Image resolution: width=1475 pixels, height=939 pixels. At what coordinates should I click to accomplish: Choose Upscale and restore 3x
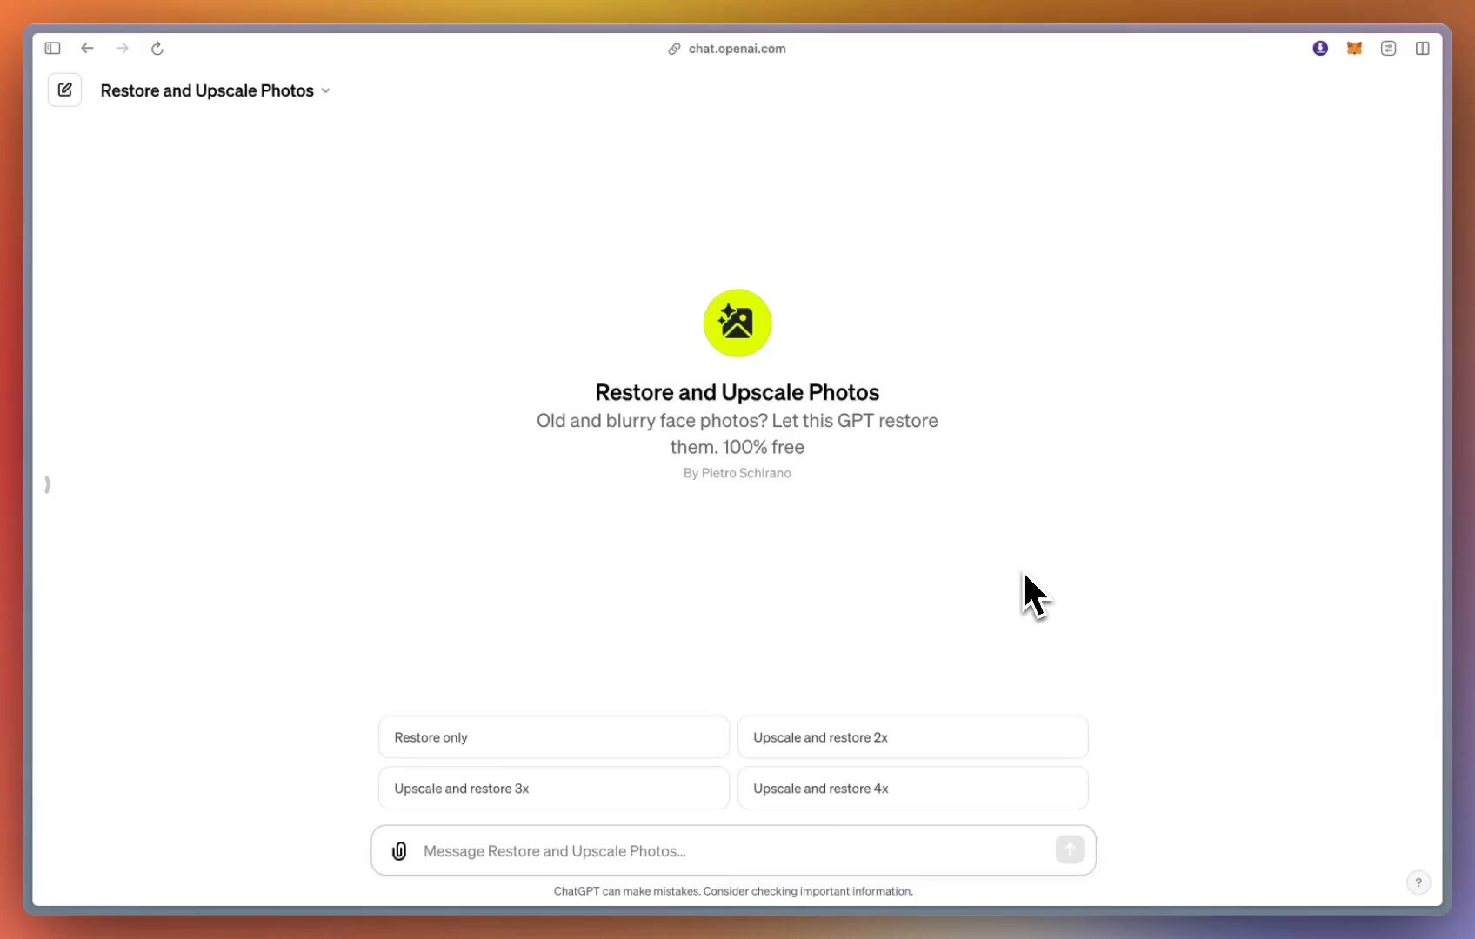[x=554, y=789]
